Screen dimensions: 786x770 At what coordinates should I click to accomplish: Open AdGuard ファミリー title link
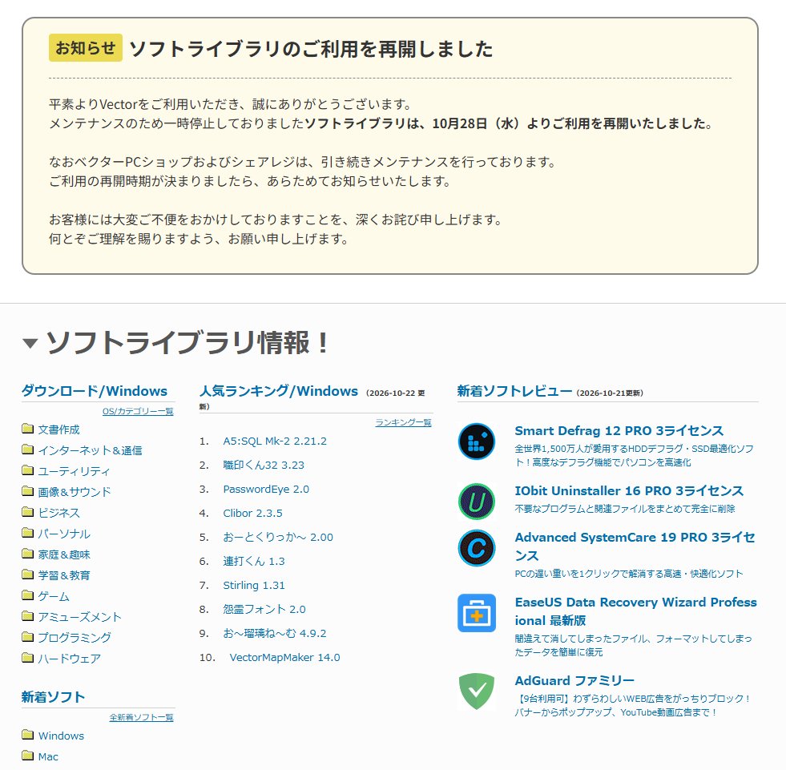pos(574,681)
